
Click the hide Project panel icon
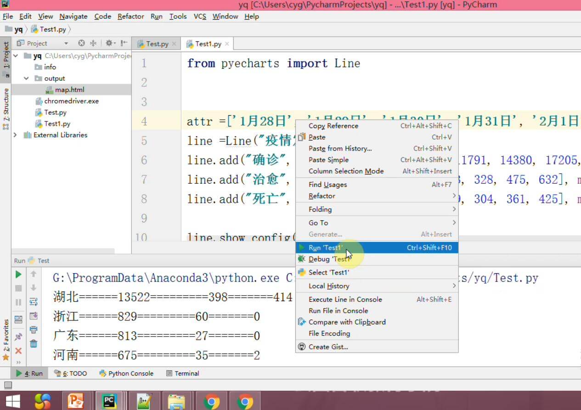coord(124,43)
